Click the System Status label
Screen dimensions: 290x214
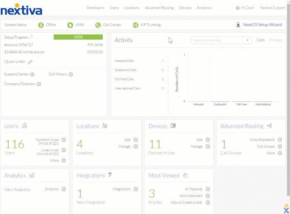[x=16, y=25]
